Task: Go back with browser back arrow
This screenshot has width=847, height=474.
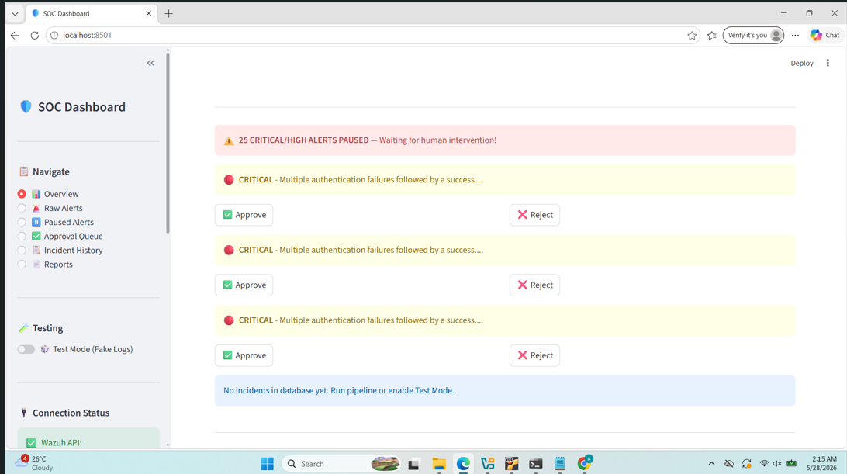Action: click(16, 35)
